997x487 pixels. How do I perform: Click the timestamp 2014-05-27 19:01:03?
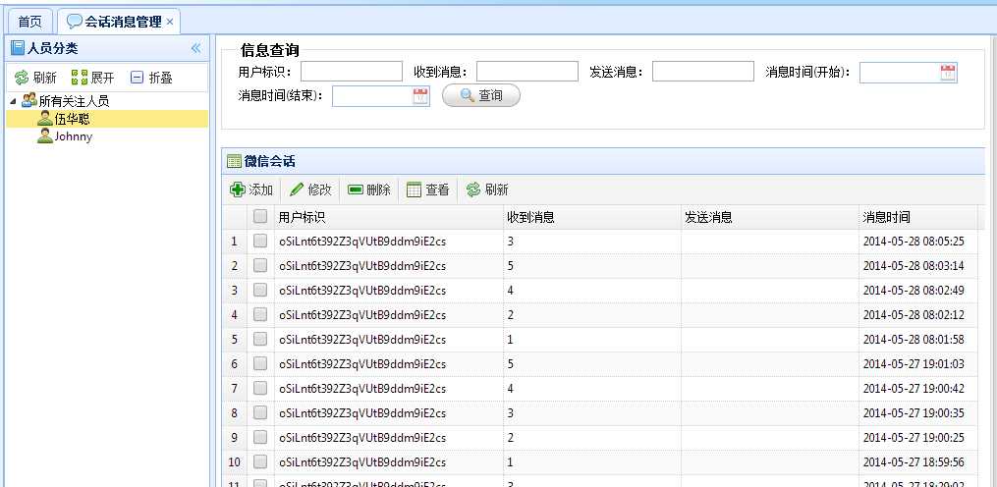914,364
